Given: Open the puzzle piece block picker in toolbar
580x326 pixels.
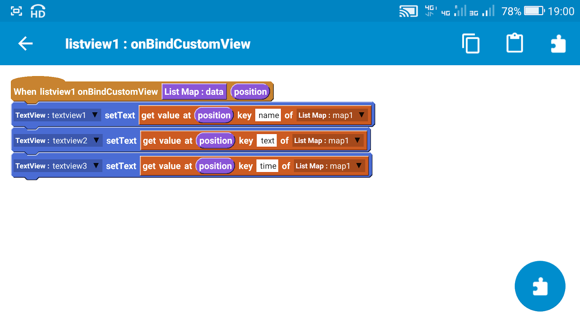Looking at the screenshot, I should tap(558, 43).
